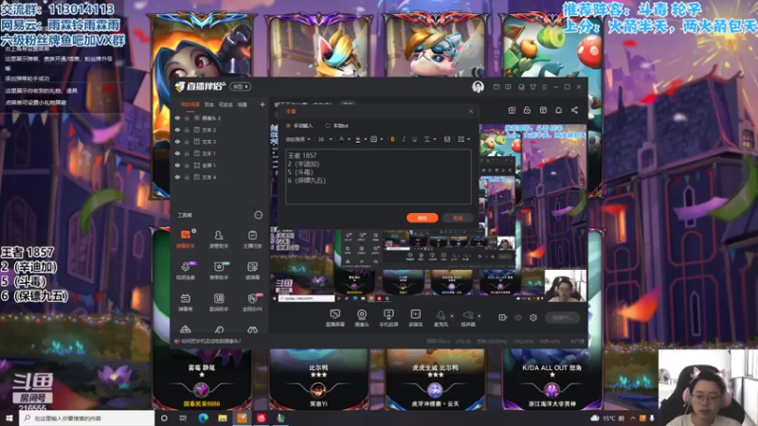Switch to the third scene tab
Screen dimensions: 758x426
[x=226, y=104]
